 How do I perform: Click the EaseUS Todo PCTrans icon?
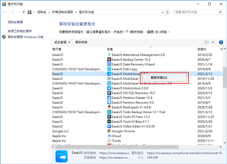click(109, 117)
